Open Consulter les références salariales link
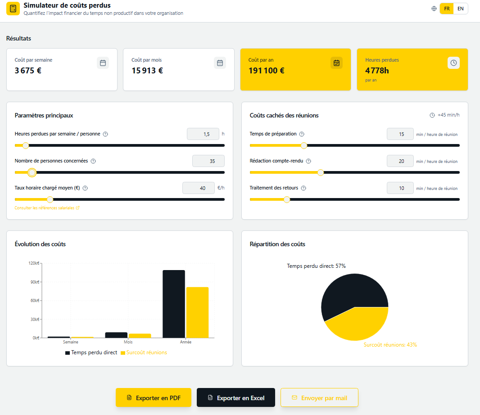The width and height of the screenshot is (480, 415). click(47, 208)
